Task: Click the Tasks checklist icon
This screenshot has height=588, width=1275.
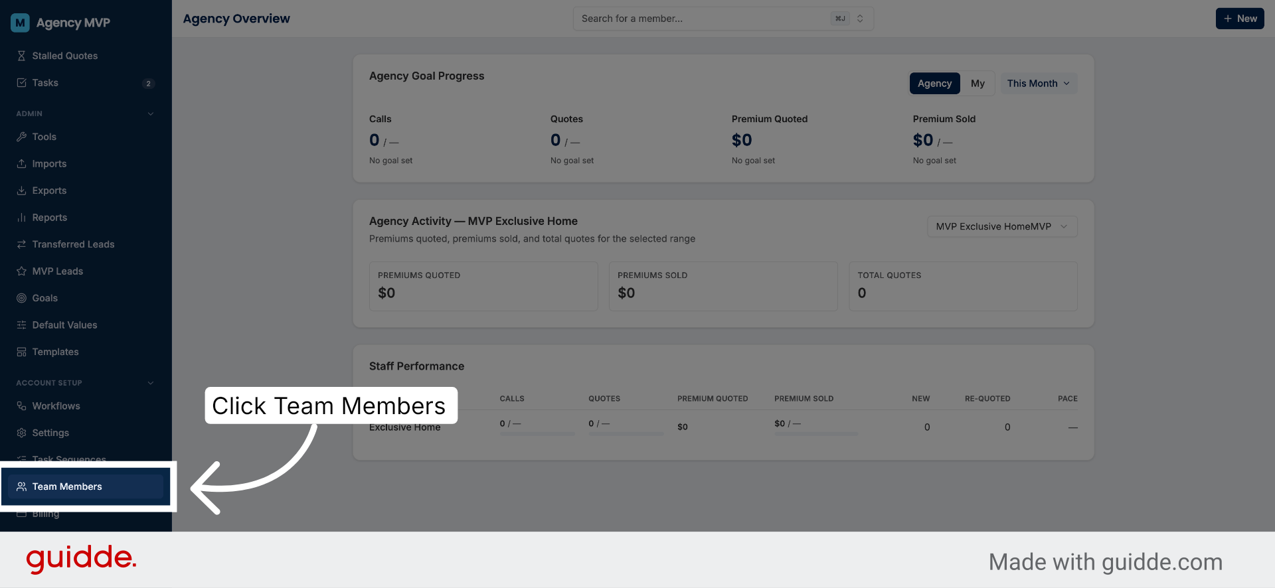Action: [21, 83]
